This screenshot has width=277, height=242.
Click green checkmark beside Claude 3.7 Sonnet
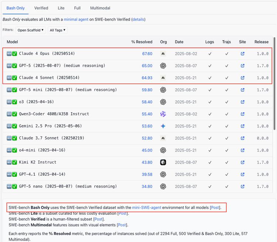click(x=15, y=138)
